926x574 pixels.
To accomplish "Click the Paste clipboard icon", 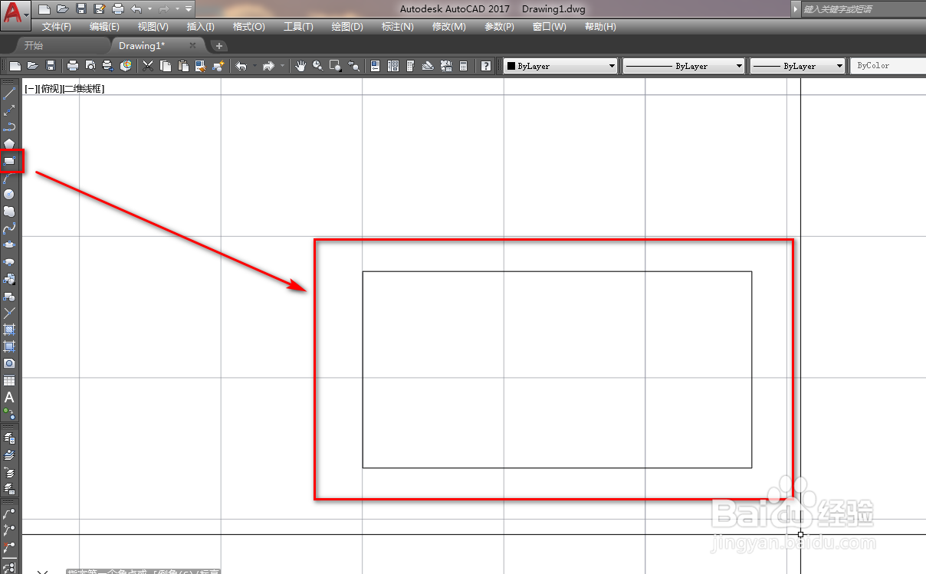I will [x=182, y=66].
